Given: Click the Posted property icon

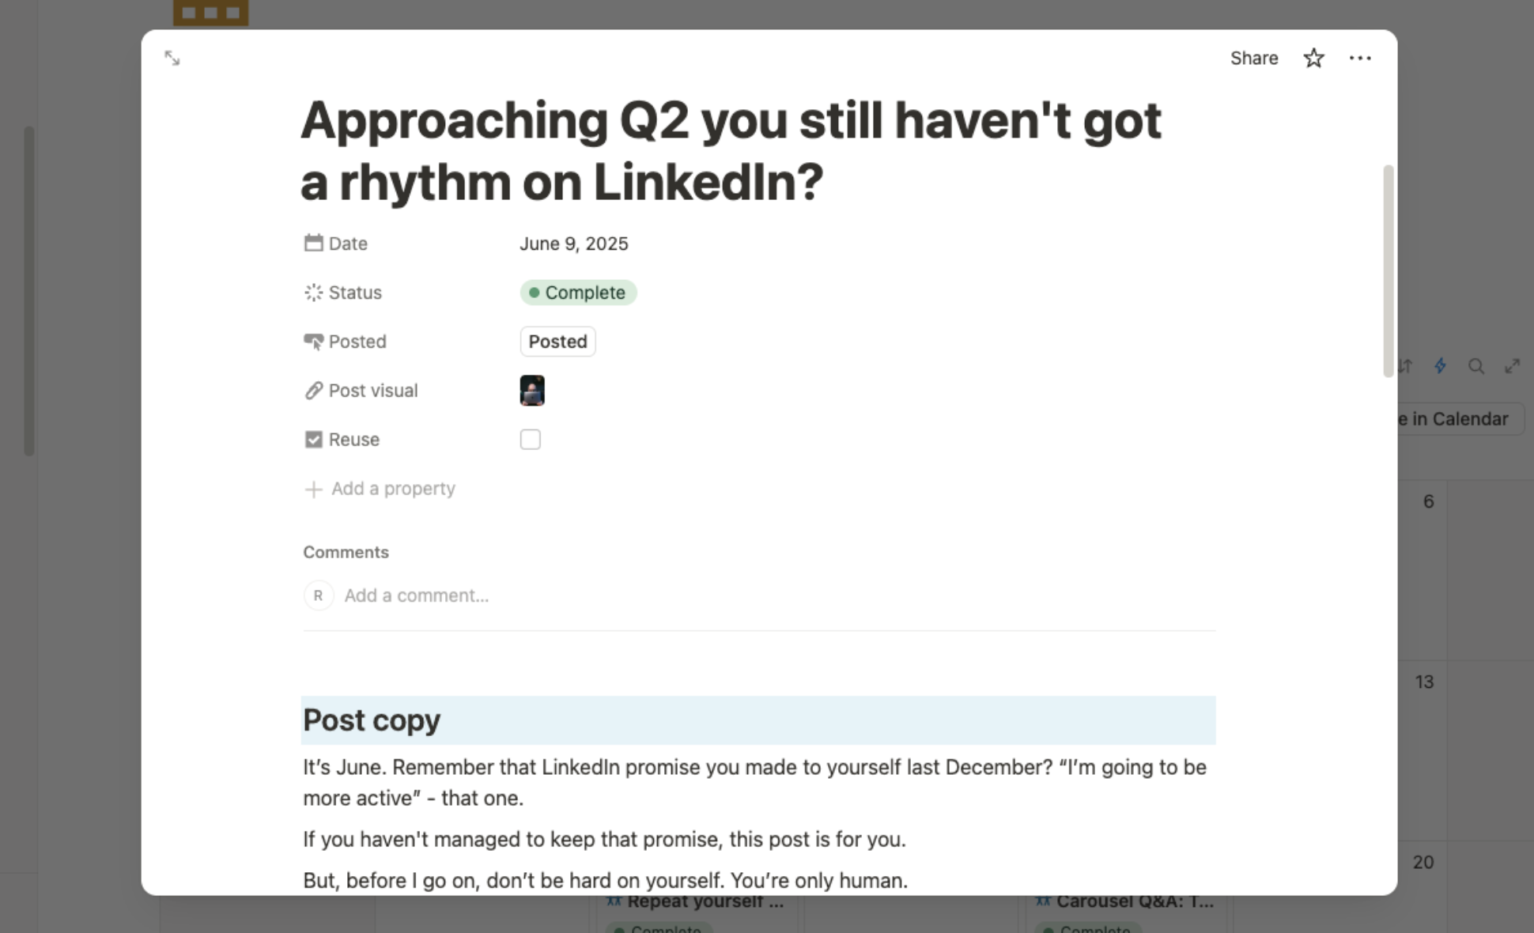Looking at the screenshot, I should 313,342.
